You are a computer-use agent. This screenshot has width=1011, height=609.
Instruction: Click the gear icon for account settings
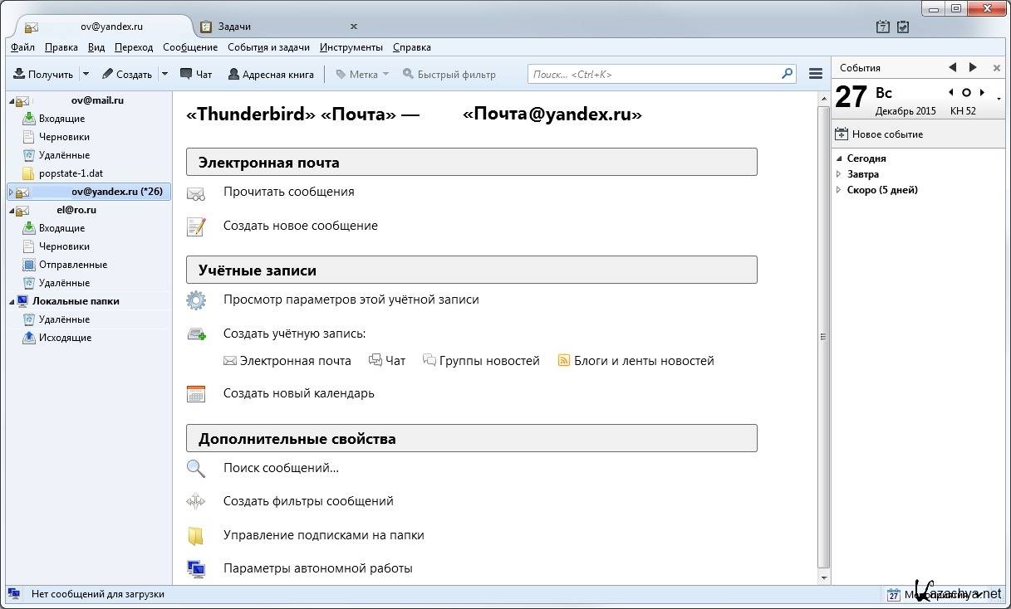[x=196, y=300]
